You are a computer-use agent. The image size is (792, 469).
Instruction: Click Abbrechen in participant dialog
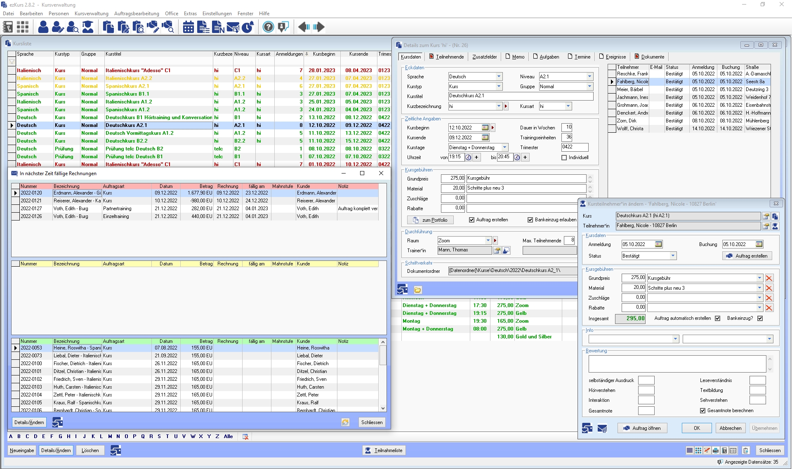[730, 428]
